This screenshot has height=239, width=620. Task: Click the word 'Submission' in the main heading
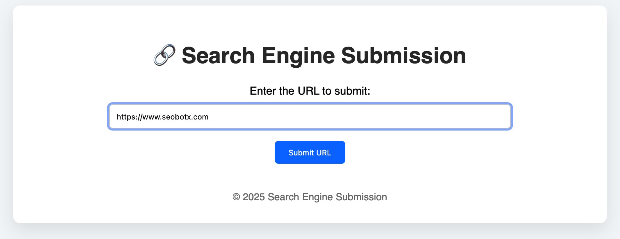[x=404, y=55]
